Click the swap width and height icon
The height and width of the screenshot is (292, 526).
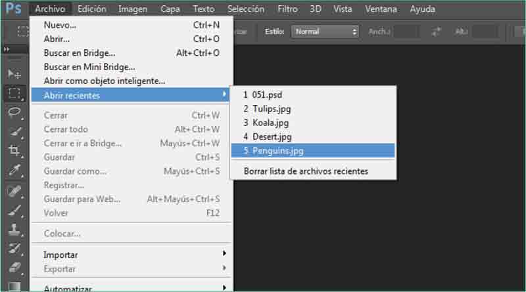click(x=435, y=31)
